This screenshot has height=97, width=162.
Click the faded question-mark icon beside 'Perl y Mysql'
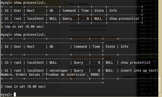click(x=65, y=4)
